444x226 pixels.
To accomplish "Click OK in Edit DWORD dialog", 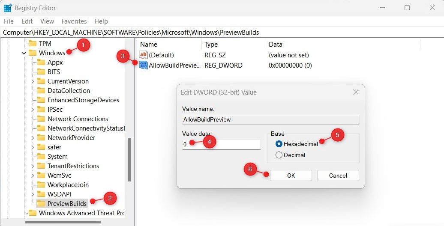I will [291, 175].
